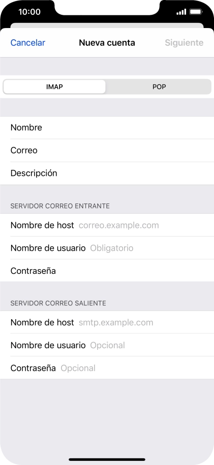Focus incoming server Nombre de host field
The image size is (214, 465).
point(107,225)
